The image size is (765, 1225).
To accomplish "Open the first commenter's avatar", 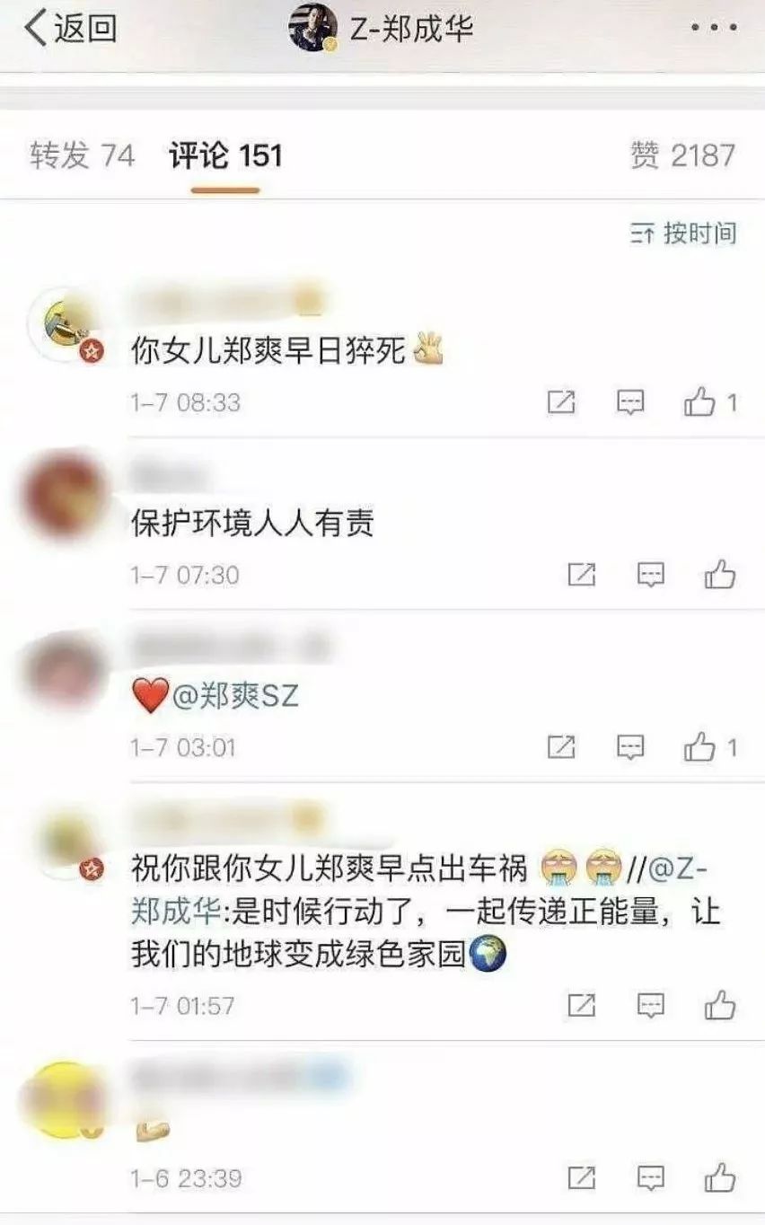I will 65,327.
